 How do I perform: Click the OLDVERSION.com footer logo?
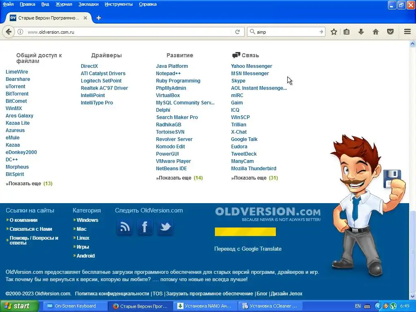point(268,214)
